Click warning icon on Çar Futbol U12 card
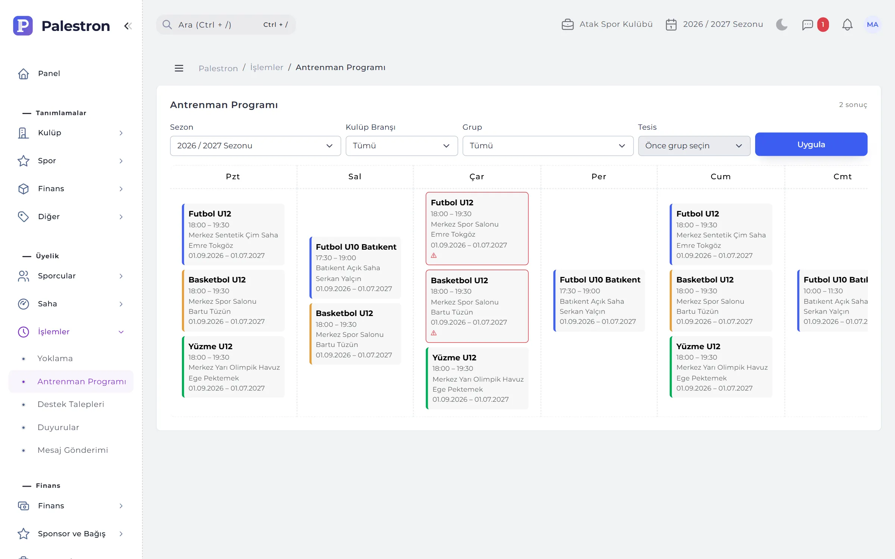This screenshot has height=559, width=895. [x=434, y=256]
